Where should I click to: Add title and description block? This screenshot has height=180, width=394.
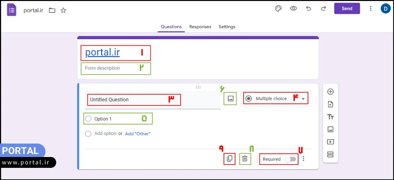tap(331, 117)
